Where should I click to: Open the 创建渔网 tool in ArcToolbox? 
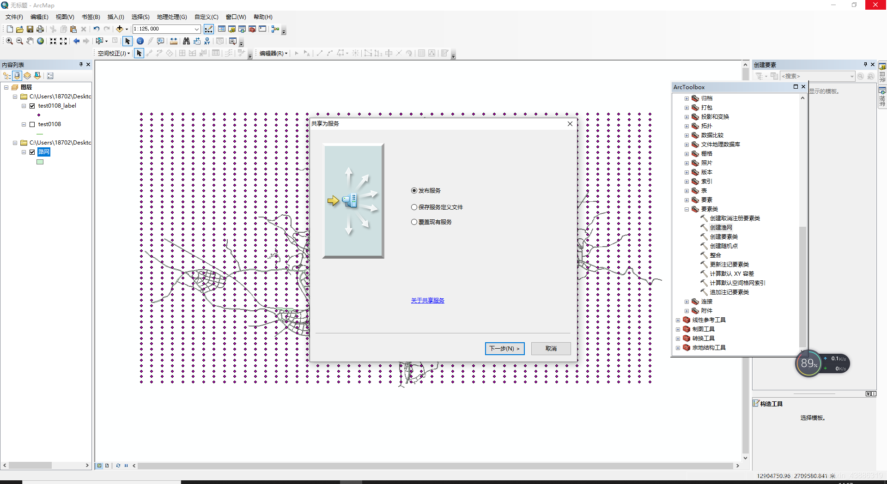[x=721, y=228]
